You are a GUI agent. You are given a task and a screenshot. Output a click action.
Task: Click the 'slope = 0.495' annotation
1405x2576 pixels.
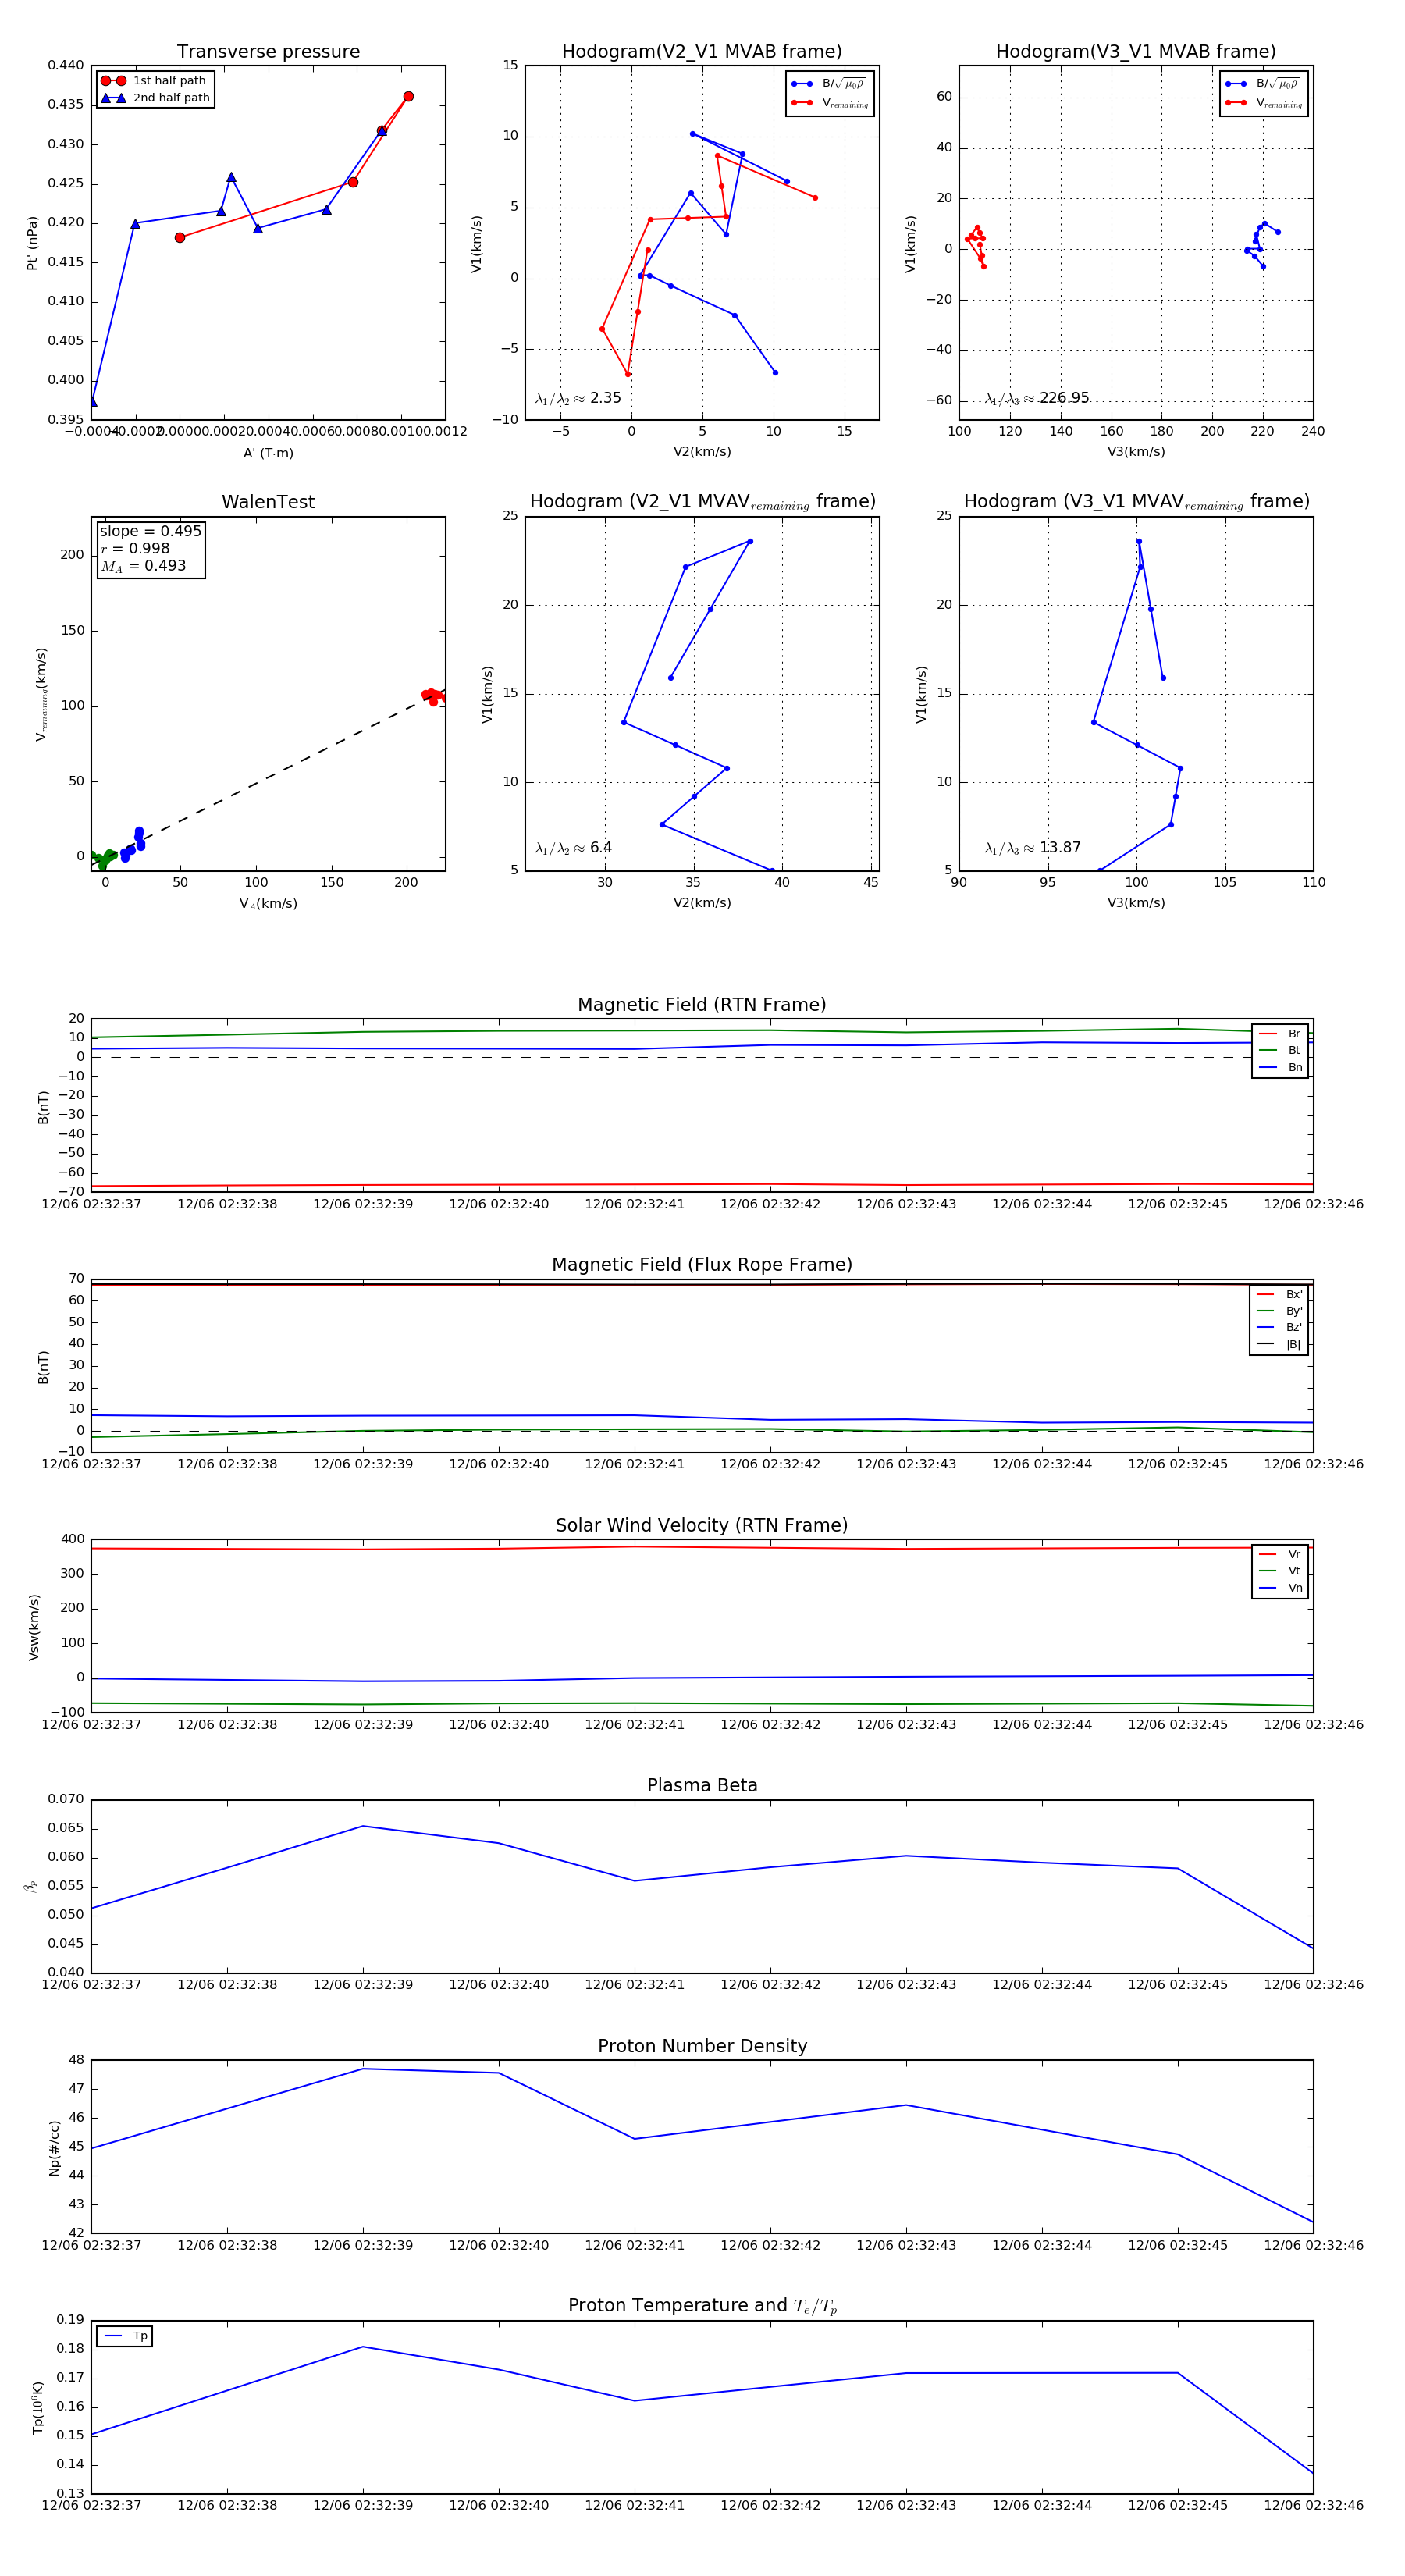pos(150,531)
